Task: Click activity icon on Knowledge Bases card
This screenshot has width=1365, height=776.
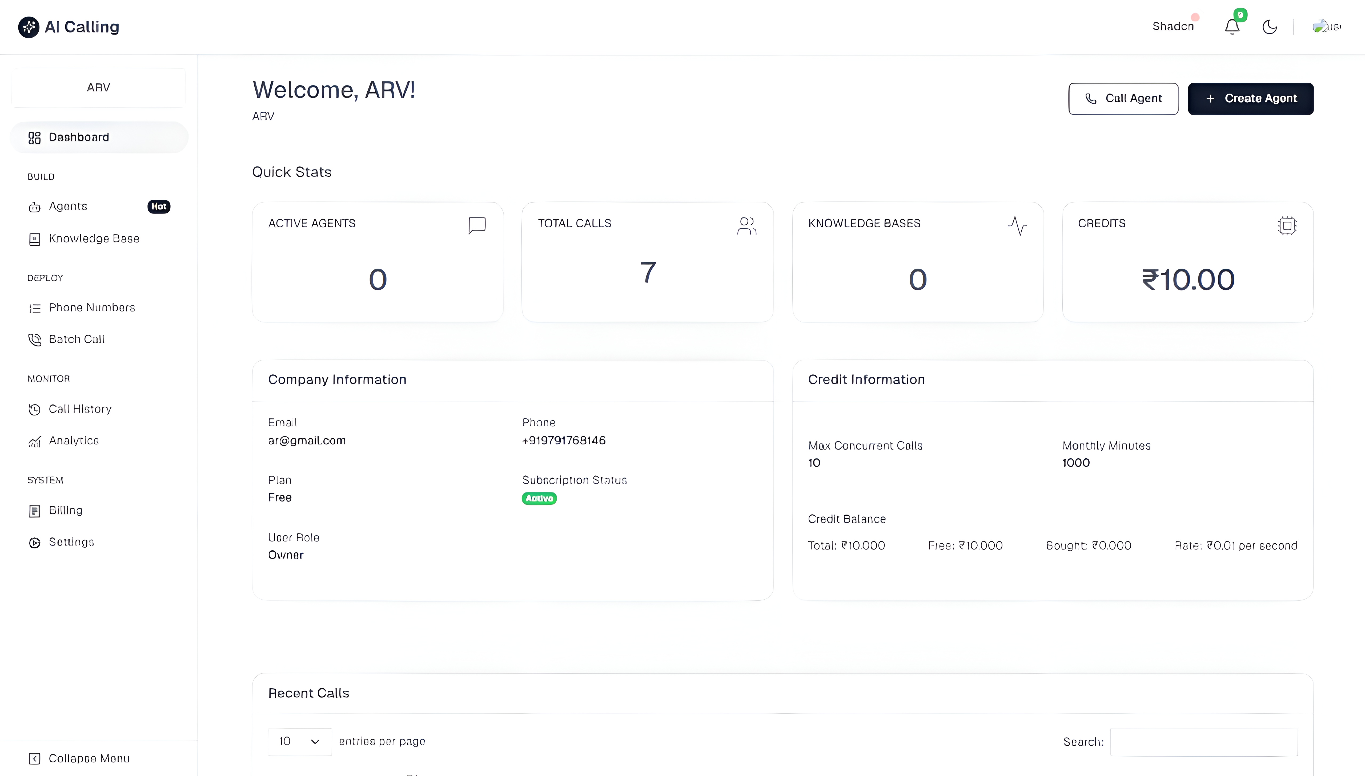Action: (1017, 225)
